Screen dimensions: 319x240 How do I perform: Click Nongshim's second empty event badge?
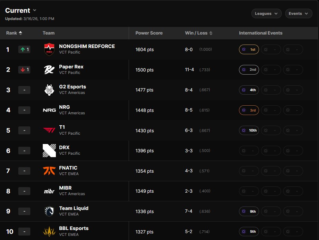pyautogui.click(x=271, y=49)
